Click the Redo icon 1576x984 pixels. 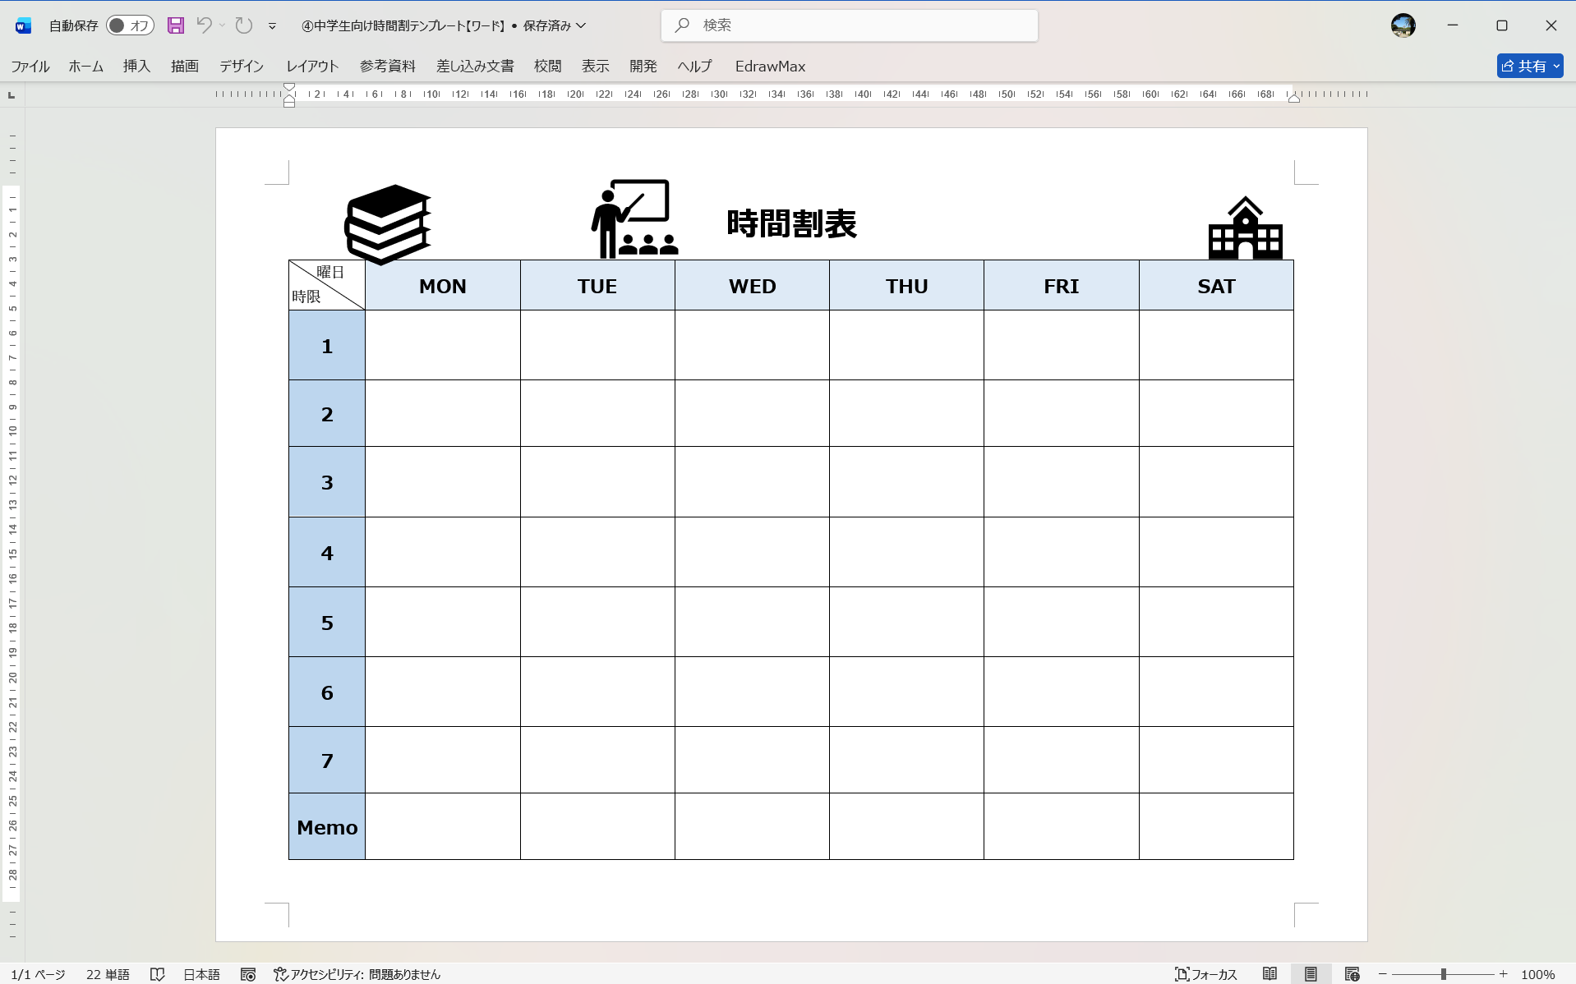[243, 25]
